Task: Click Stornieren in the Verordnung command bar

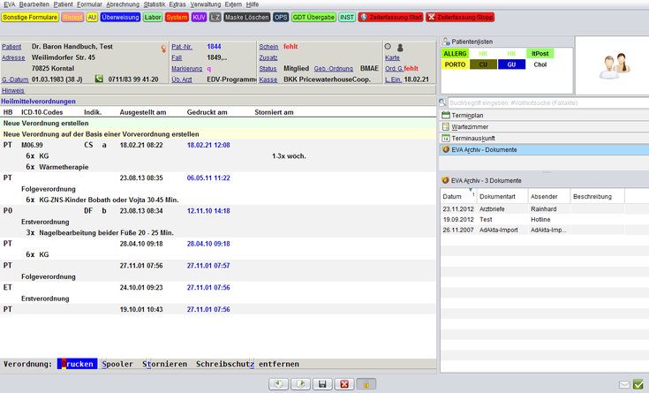Action: pos(165,364)
